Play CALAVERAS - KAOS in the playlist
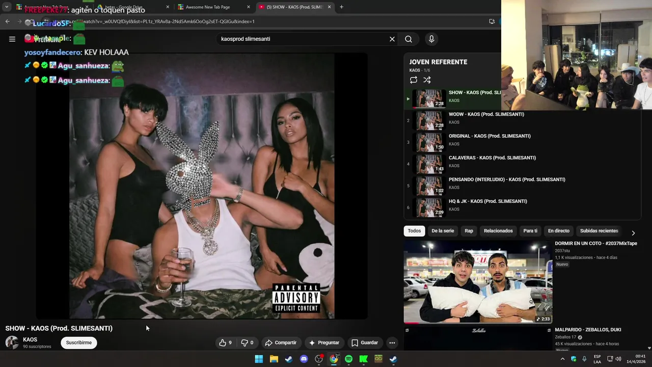This screenshot has width=652, height=367. click(522, 164)
